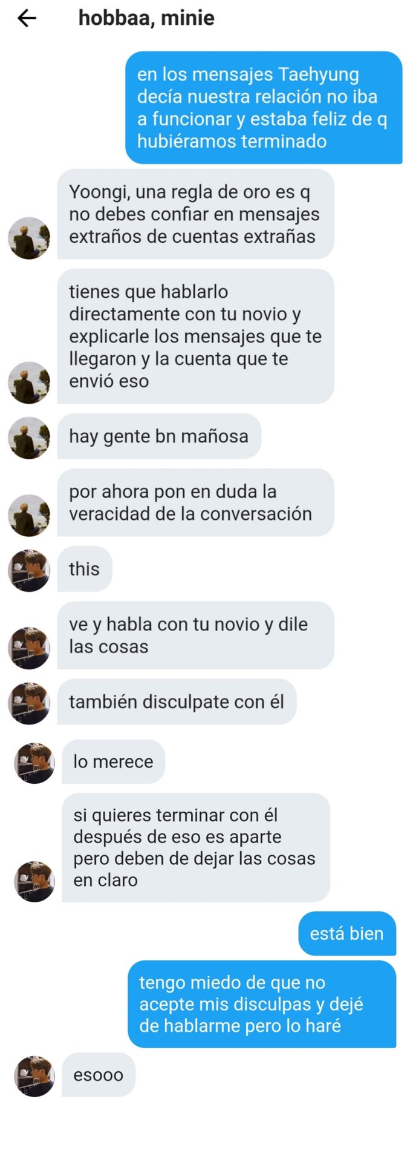This screenshot has height=1162, width=413.
Task: Tap avatar beside the 'this' message
Action: click(x=28, y=570)
